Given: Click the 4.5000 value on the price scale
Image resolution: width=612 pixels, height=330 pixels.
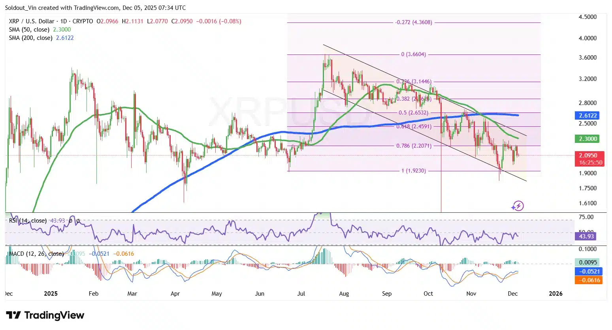Looking at the screenshot, I should click(x=588, y=17).
